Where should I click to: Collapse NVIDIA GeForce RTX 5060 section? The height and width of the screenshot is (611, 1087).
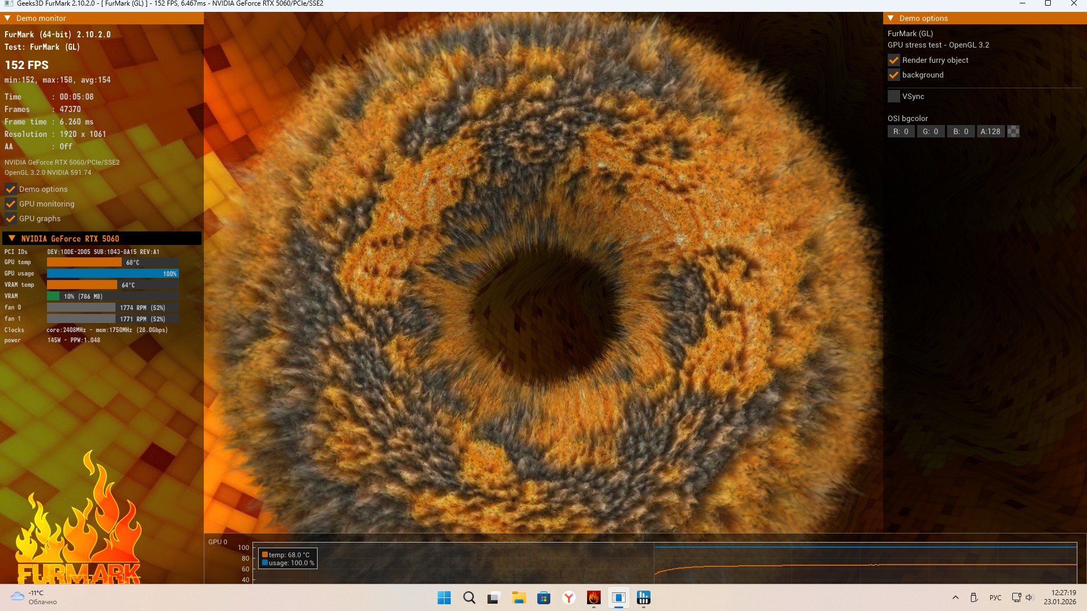click(12, 238)
